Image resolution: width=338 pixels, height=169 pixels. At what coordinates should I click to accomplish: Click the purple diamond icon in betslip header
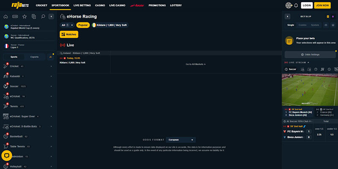pos(333,16)
